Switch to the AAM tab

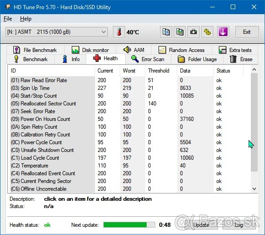(134, 50)
